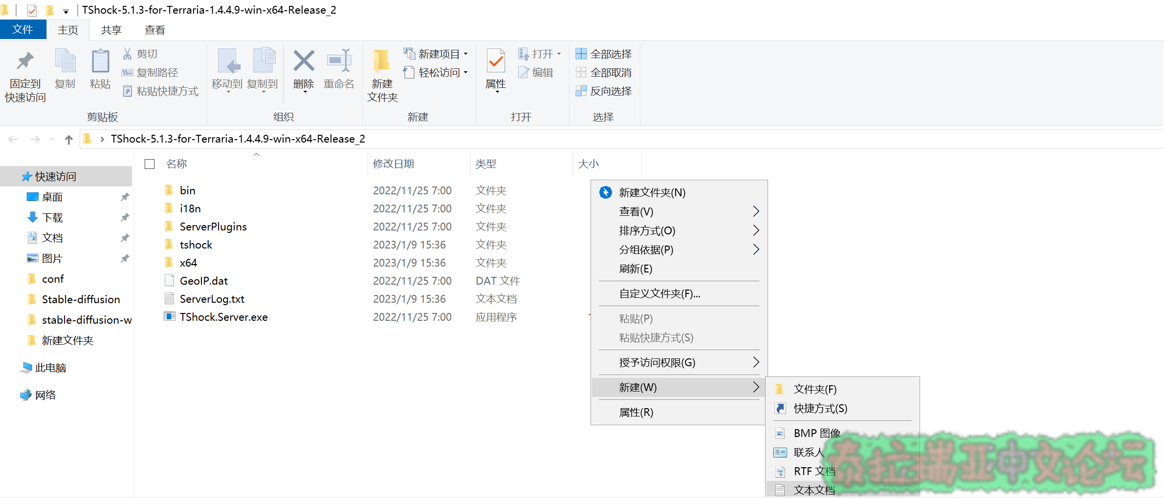Click the Copy to icon
Image resolution: width=1164 pixels, height=498 pixels.
coord(264,61)
